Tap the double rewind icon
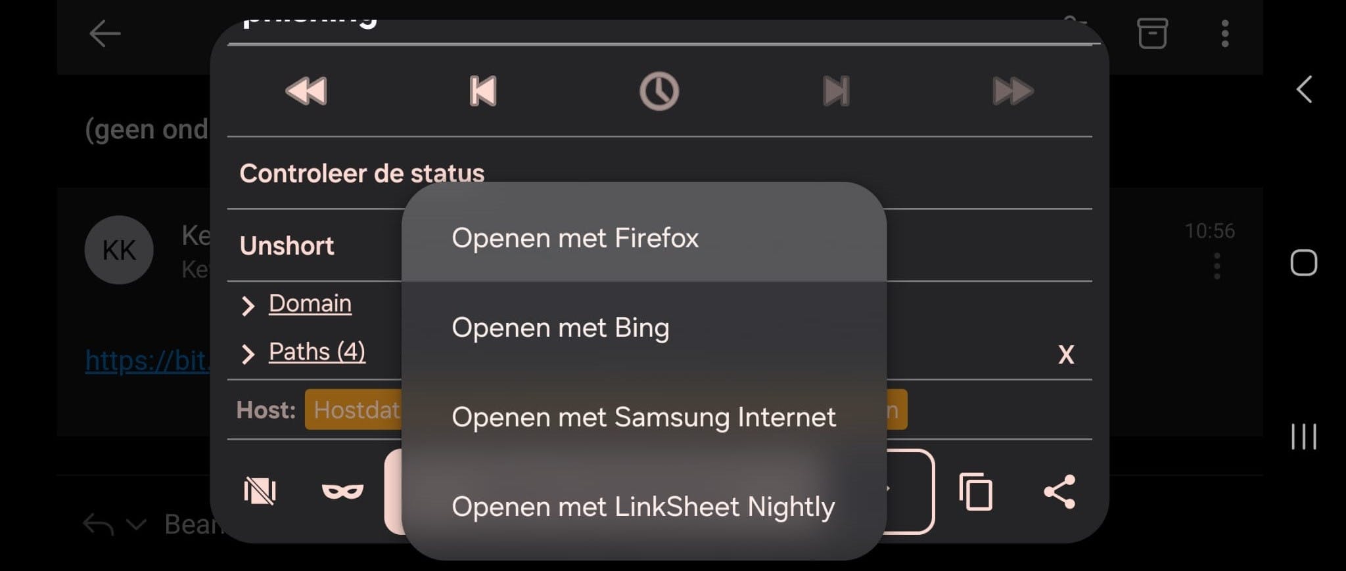This screenshot has height=571, width=1346. click(306, 91)
